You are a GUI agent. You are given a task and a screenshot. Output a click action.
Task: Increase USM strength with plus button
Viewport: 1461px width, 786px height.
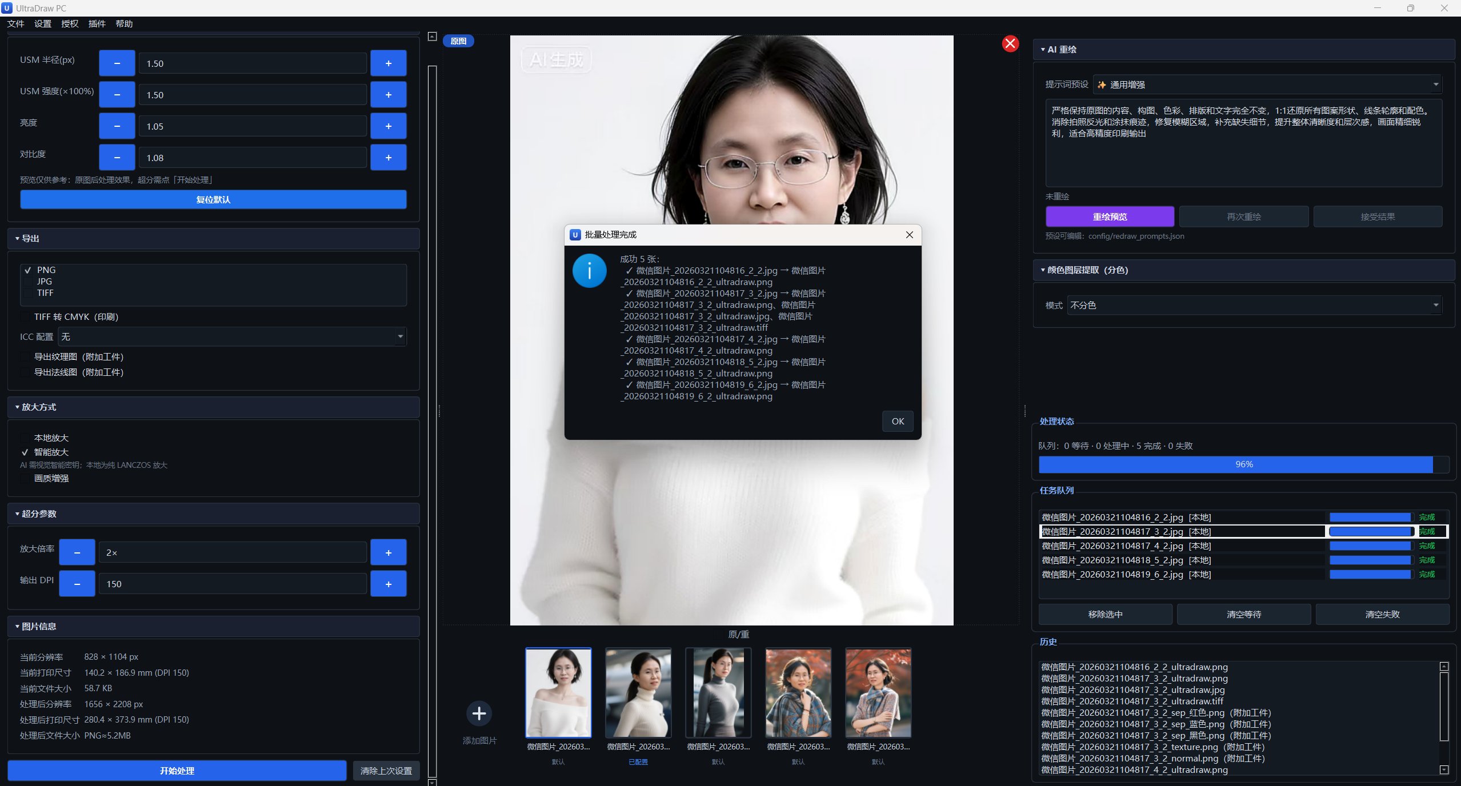(389, 95)
